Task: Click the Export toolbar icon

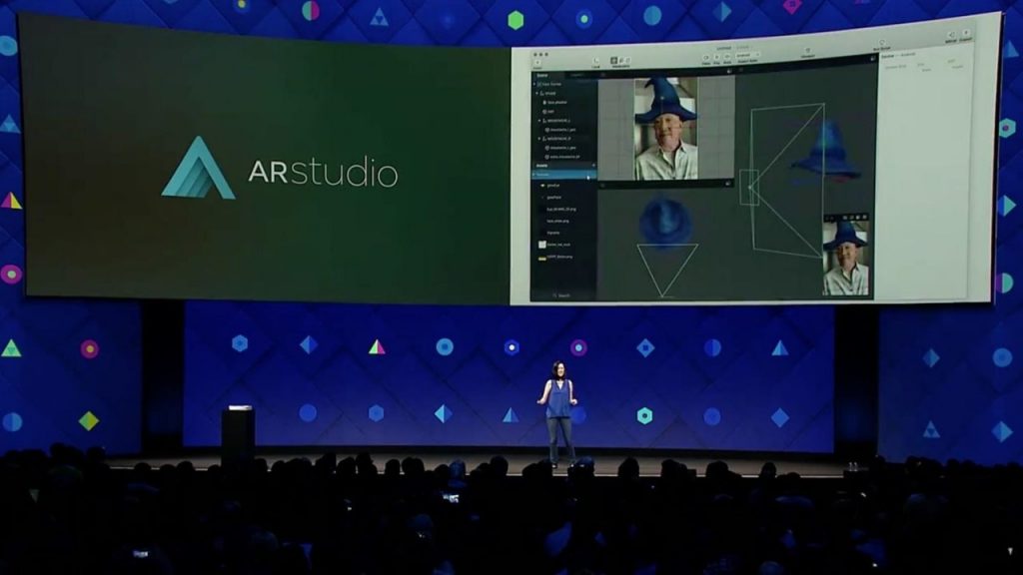Action: [x=966, y=35]
